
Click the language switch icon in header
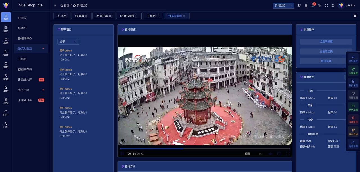(319, 5)
